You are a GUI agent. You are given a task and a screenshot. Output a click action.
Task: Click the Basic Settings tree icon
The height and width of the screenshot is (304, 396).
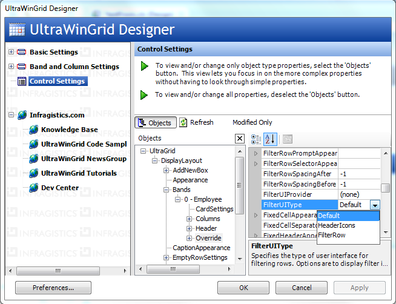pyautogui.click(x=22, y=52)
